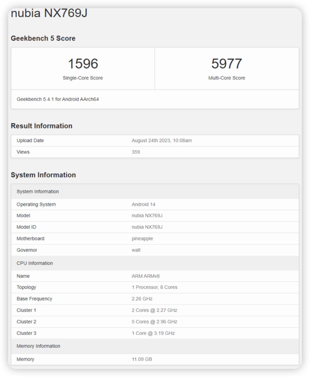
Task: Click the CPU Information table header
Action: pos(35,263)
